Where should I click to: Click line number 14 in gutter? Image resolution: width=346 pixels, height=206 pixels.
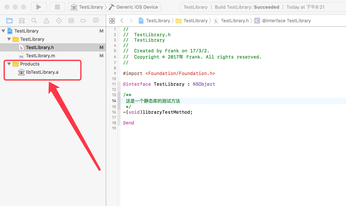pyautogui.click(x=114, y=101)
